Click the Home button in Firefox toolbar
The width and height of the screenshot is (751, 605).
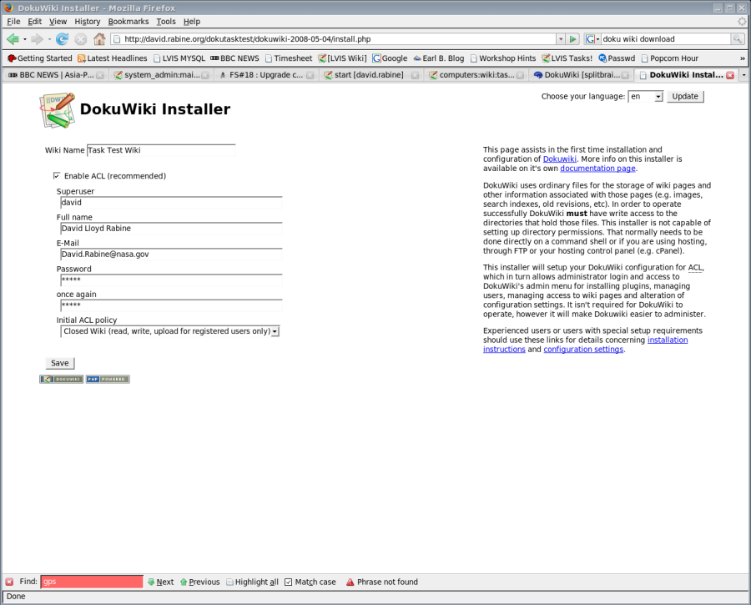click(x=99, y=38)
